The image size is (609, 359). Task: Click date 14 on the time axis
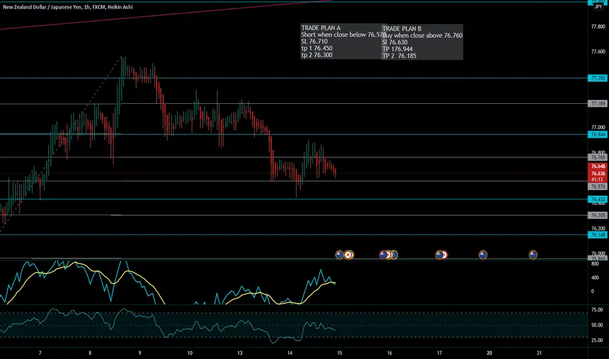pyautogui.click(x=289, y=352)
